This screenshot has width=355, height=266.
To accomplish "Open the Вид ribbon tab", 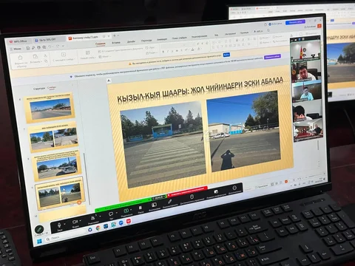I will click(x=216, y=35).
